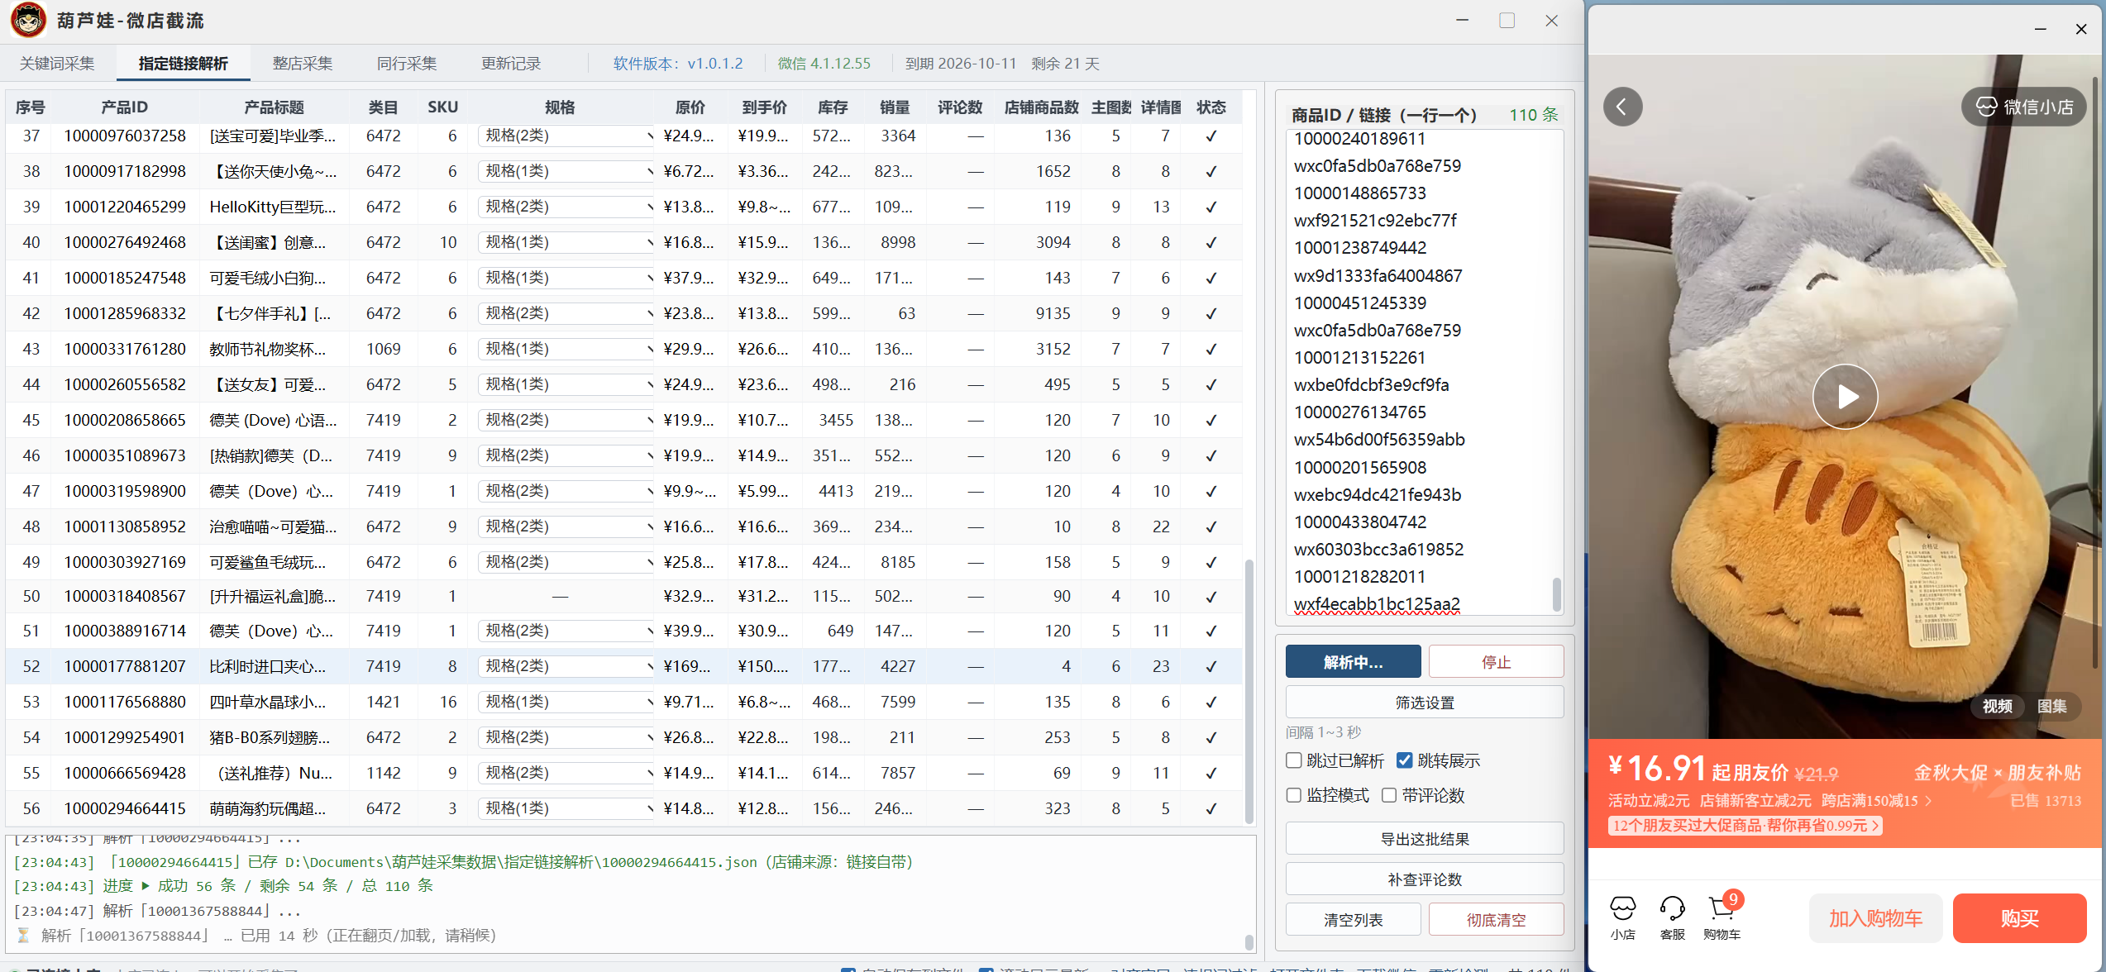Click the 销量 column header
Image resolution: width=2106 pixels, height=972 pixels.
895,107
